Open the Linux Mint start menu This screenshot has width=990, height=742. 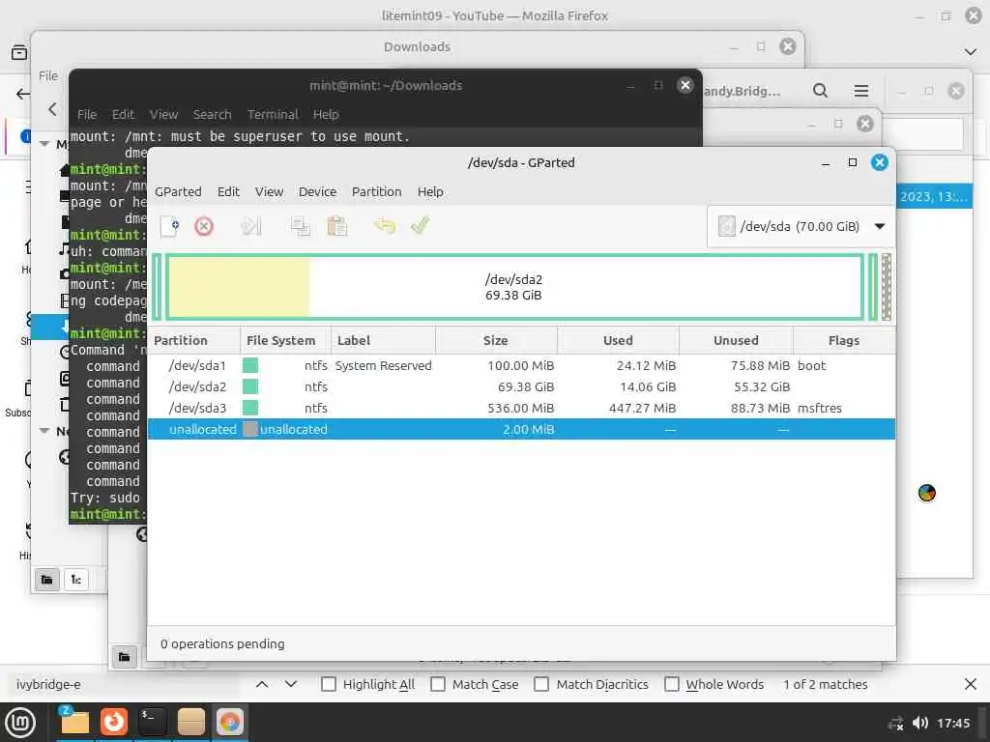pos(20,723)
